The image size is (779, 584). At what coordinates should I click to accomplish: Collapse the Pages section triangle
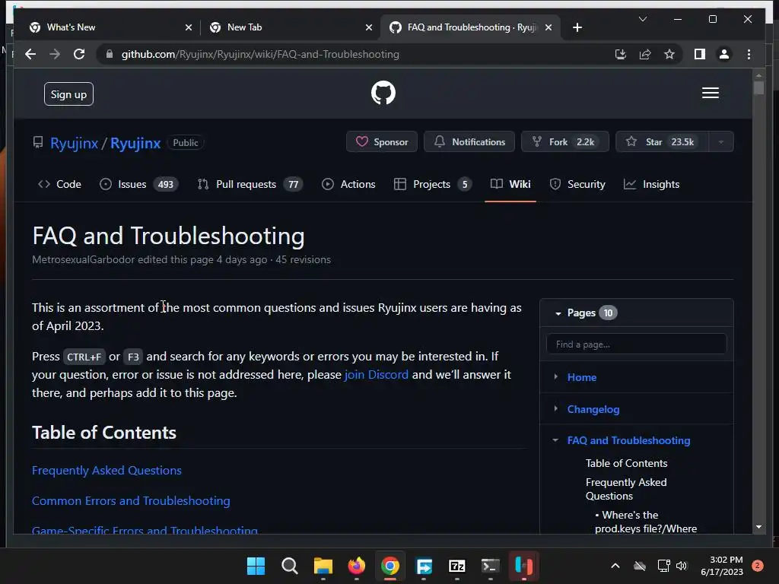558,313
